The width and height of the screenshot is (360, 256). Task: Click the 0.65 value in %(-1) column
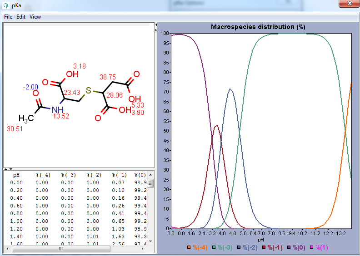118,221
